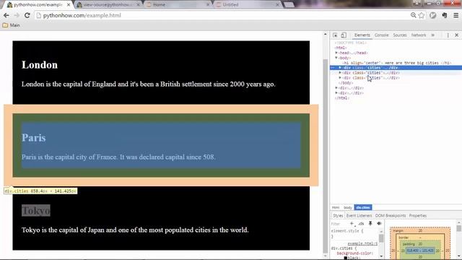462x260 pixels.
Task: Open the Event Listeners sidebar tab
Action: [359, 216]
